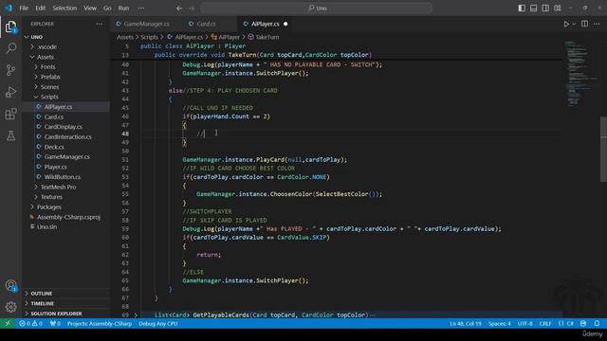Click the remote window indicator in status bar
The image size is (607, 341).
(x=8, y=324)
